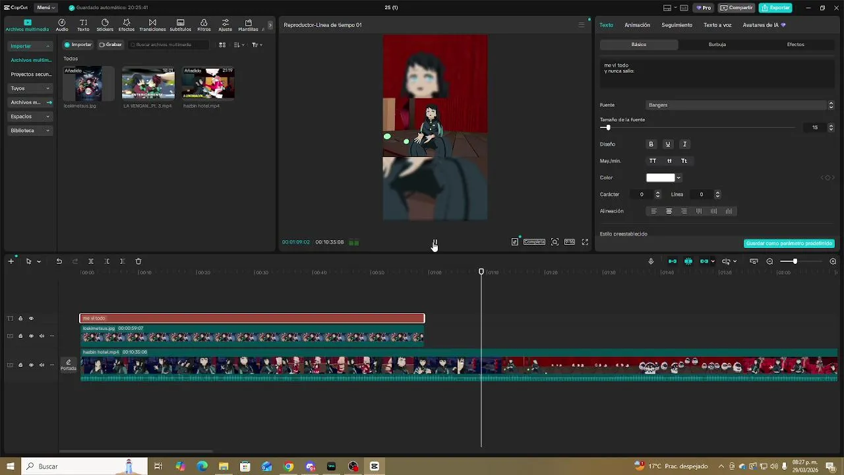Viewport: 844px width, 475px height.
Task: Zoom in the timeline
Action: click(x=833, y=261)
